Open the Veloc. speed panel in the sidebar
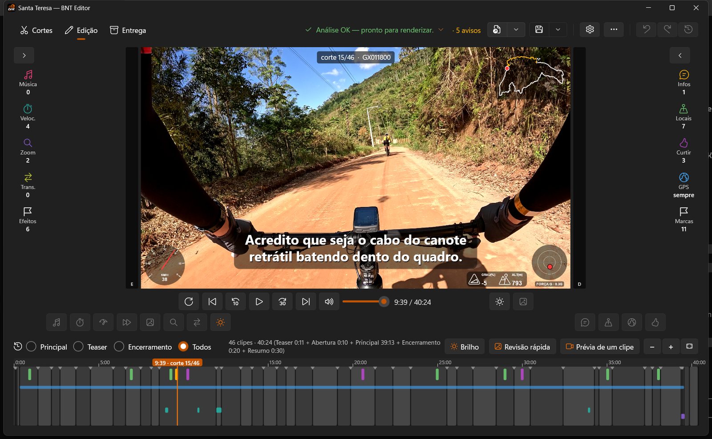The width and height of the screenshot is (712, 439). pyautogui.click(x=28, y=117)
